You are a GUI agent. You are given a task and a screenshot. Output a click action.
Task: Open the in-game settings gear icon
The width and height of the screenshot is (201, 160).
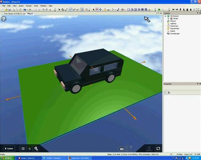(x=36, y=149)
